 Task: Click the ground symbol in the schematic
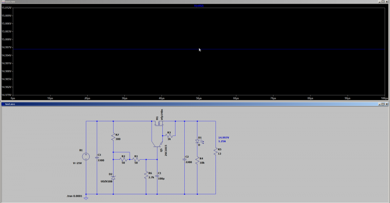pyautogui.click(x=86, y=198)
